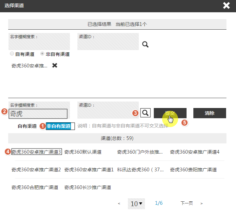Select channel 奇虎360门户外放推...
This screenshot has width=236, height=216.
pos(140,152)
